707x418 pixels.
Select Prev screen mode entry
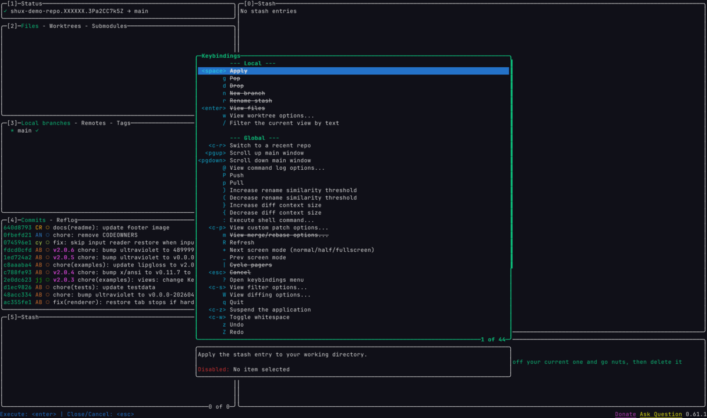pyautogui.click(x=353, y=258)
